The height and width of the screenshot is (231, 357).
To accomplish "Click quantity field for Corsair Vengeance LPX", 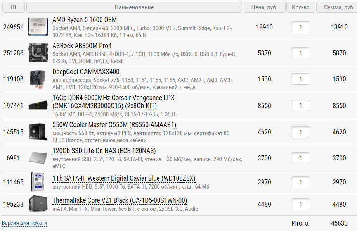I will click(300, 105).
